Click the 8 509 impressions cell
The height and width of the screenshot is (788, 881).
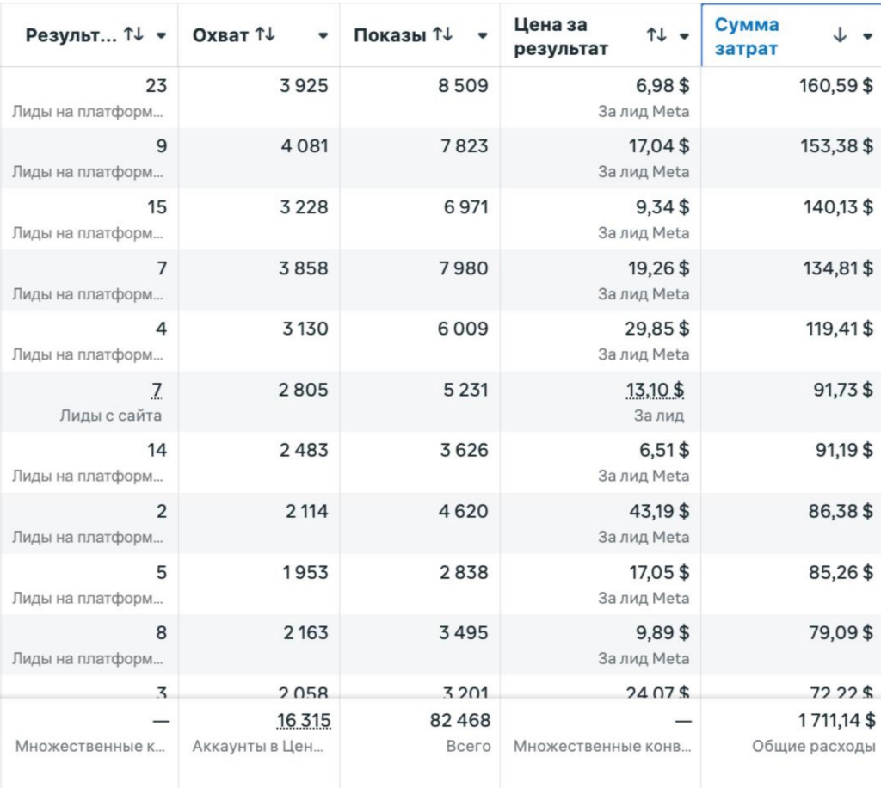[463, 86]
